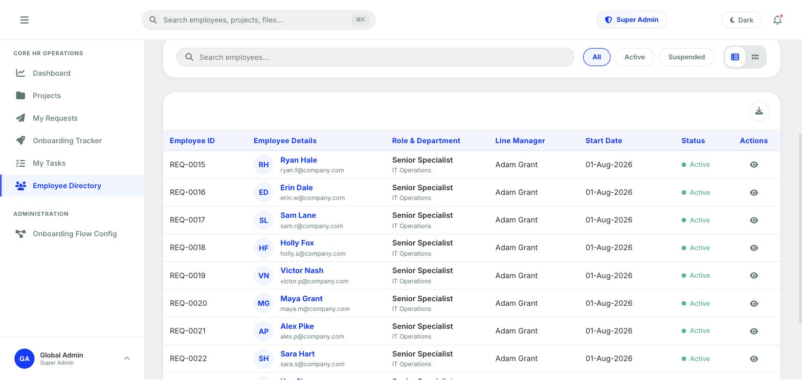Open My Requests in sidebar

[72, 118]
